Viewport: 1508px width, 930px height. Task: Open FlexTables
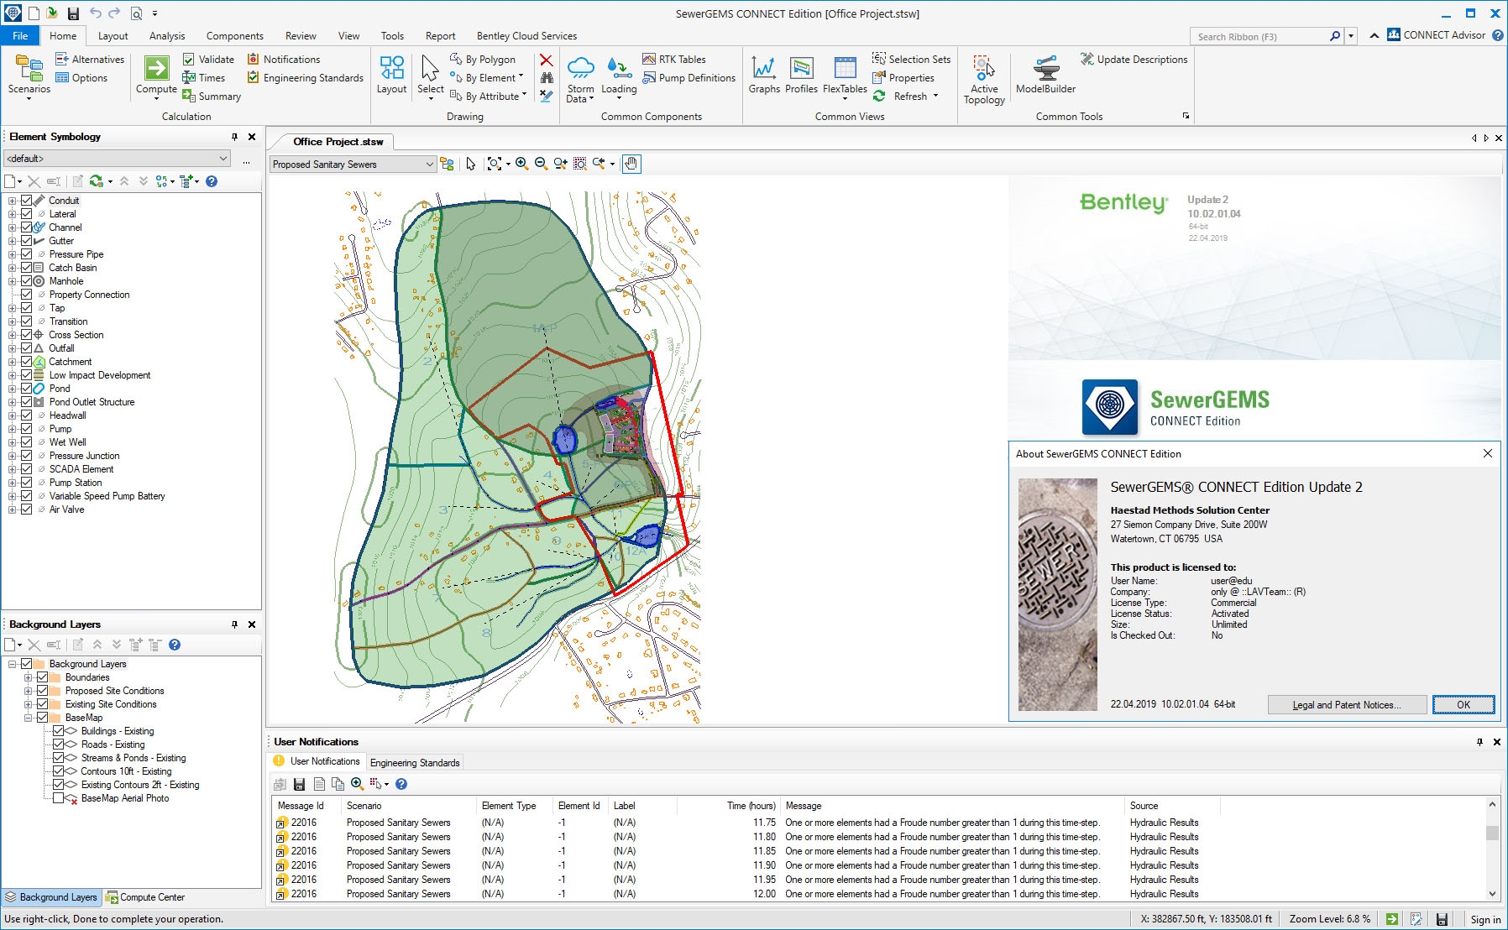(845, 76)
